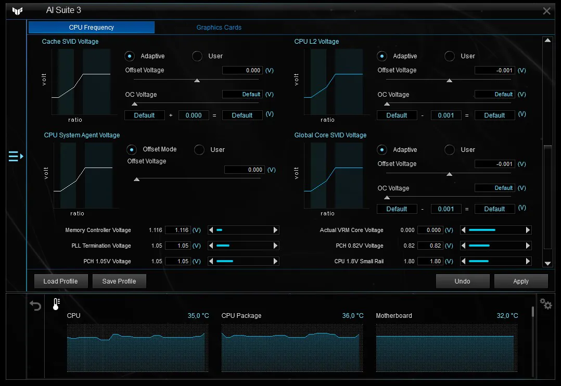Screen dimensions: 561x386
Task: Click the Undo button
Action: pyautogui.click(x=463, y=281)
